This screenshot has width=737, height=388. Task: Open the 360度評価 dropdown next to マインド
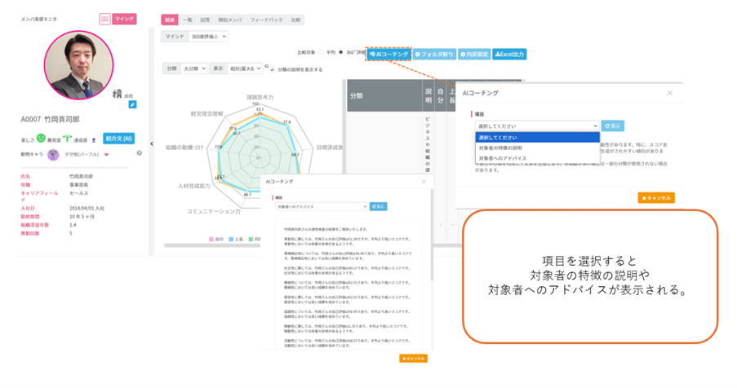click(207, 36)
